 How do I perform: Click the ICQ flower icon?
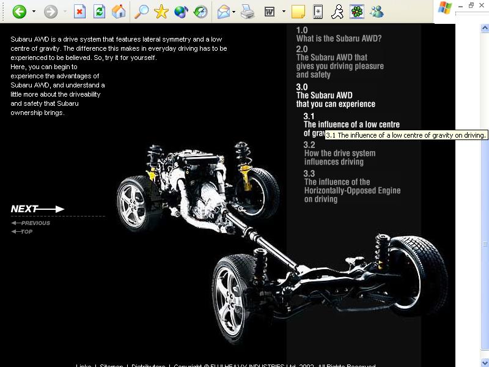coord(356,12)
